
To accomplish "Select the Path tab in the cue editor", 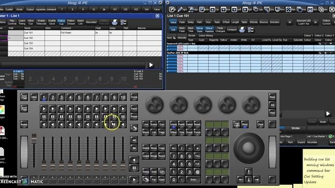I will (199, 22).
